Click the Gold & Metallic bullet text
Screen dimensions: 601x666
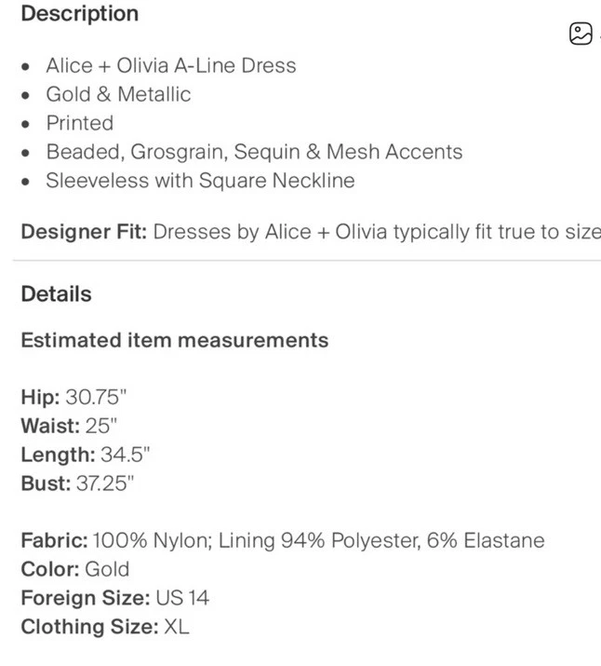[x=118, y=94]
